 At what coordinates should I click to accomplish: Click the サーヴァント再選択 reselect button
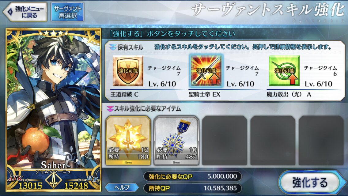67,12
